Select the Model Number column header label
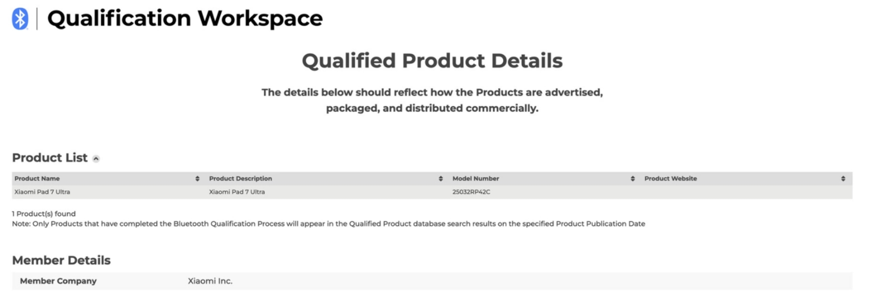The image size is (869, 293). coord(475,179)
